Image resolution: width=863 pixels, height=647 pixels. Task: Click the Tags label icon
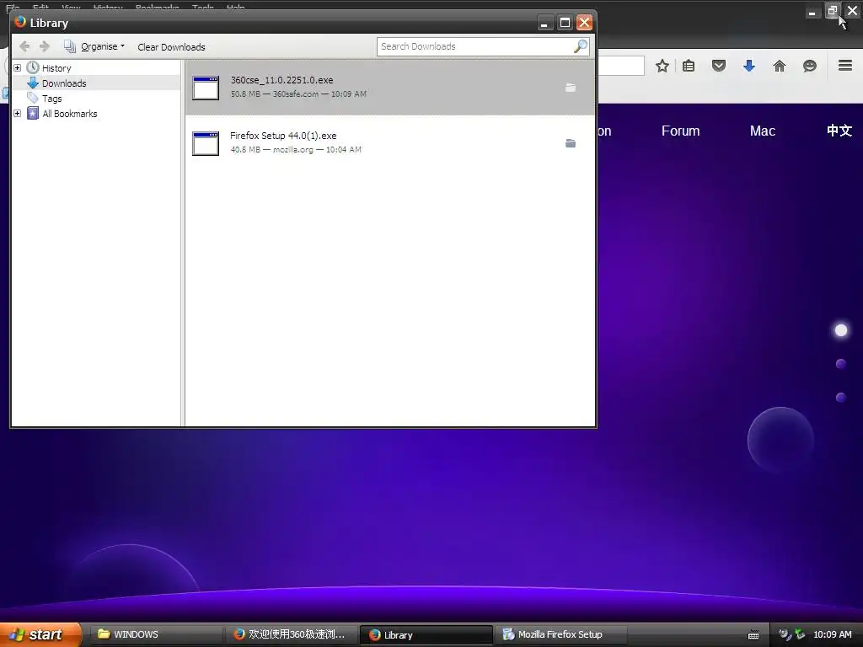tap(33, 99)
